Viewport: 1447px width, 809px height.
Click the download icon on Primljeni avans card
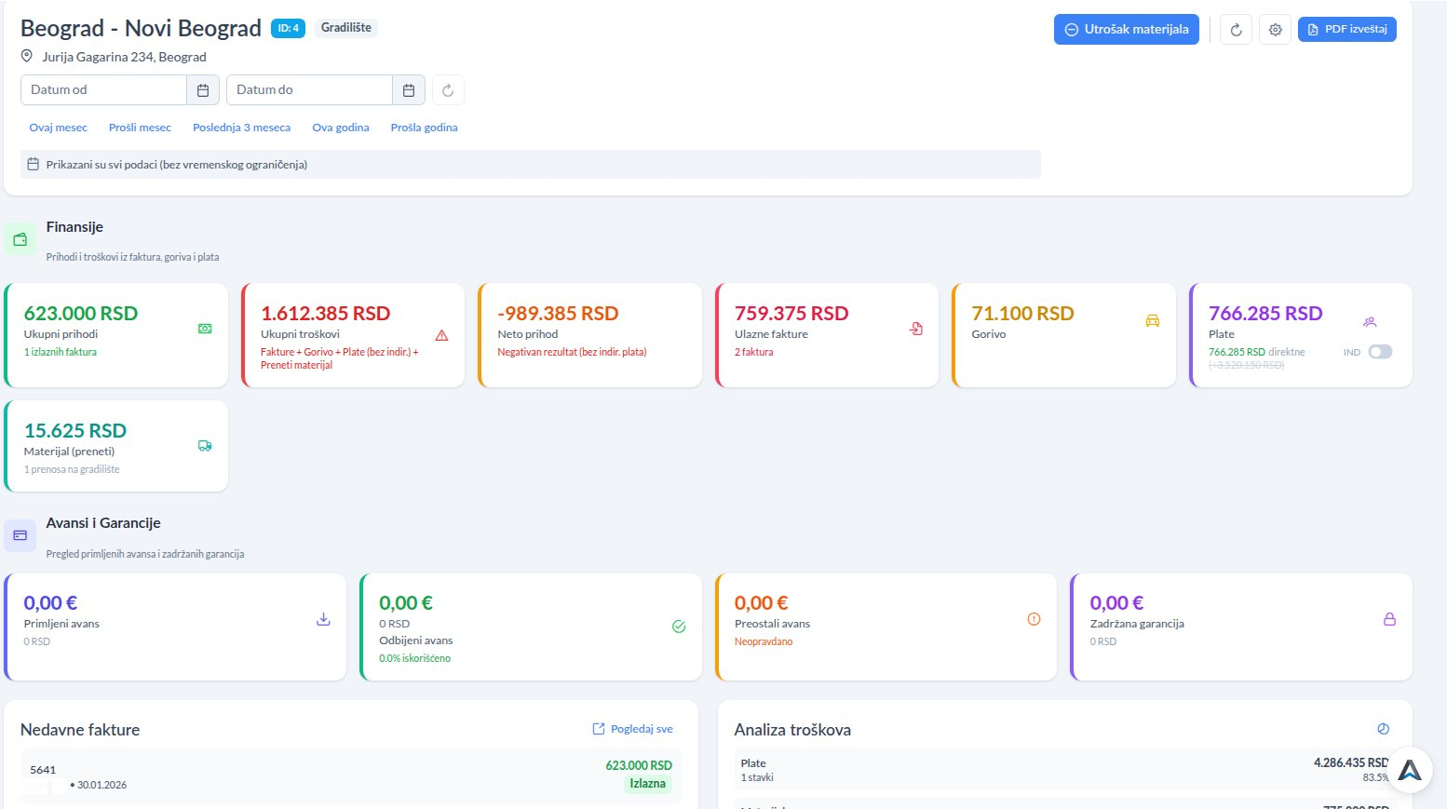coord(323,617)
